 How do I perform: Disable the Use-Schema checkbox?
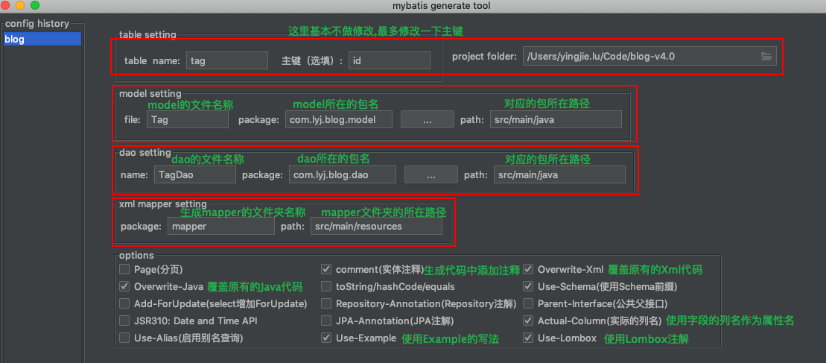[x=528, y=286]
